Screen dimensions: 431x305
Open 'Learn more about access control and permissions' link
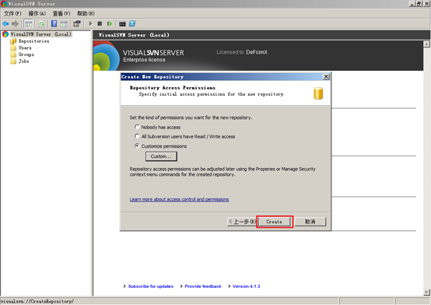pos(179,199)
